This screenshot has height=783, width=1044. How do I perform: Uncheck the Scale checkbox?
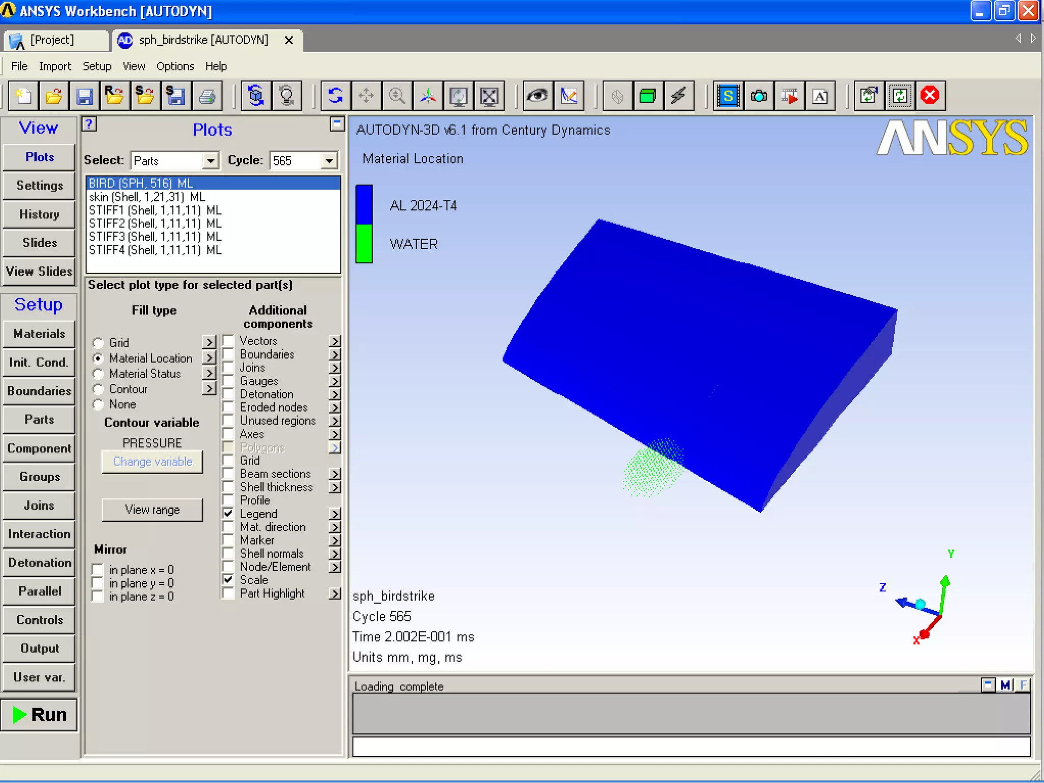tap(228, 580)
